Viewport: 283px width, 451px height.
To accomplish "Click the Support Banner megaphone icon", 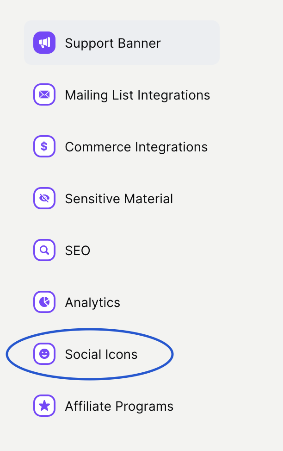I will (44, 43).
